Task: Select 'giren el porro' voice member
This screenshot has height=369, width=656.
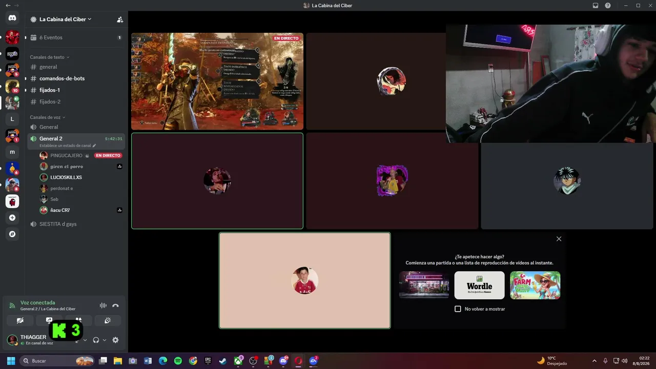Action: [x=81, y=167]
